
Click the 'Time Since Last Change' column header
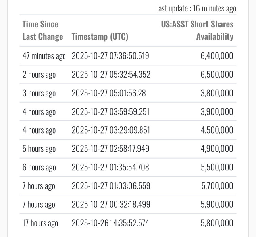pyautogui.click(x=42, y=31)
